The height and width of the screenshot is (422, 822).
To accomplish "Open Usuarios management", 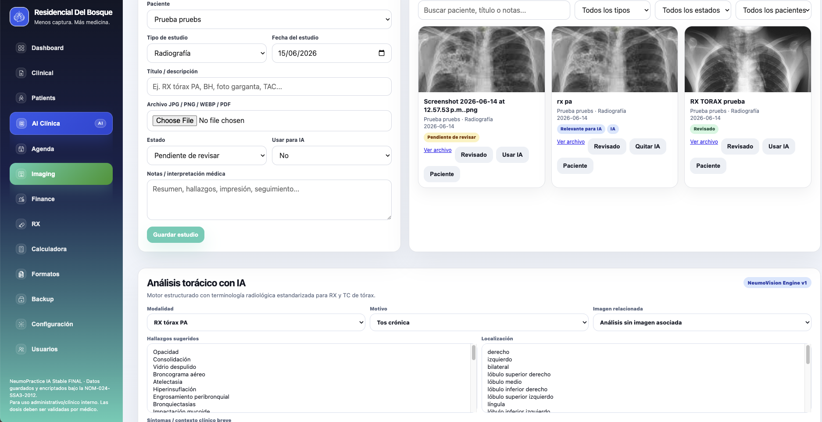I will point(61,349).
